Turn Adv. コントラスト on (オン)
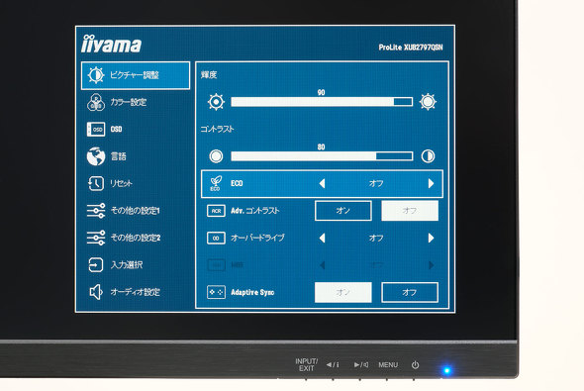 [343, 211]
